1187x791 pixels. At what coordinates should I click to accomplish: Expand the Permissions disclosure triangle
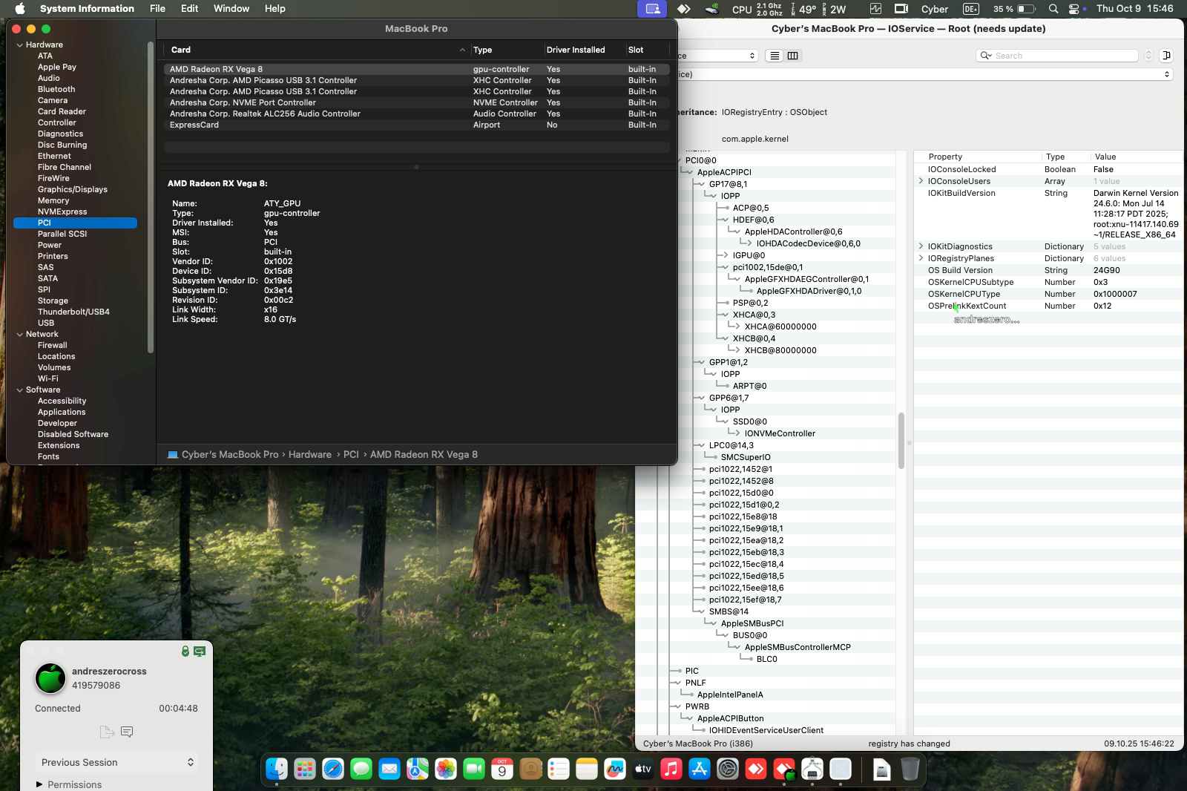tap(39, 784)
